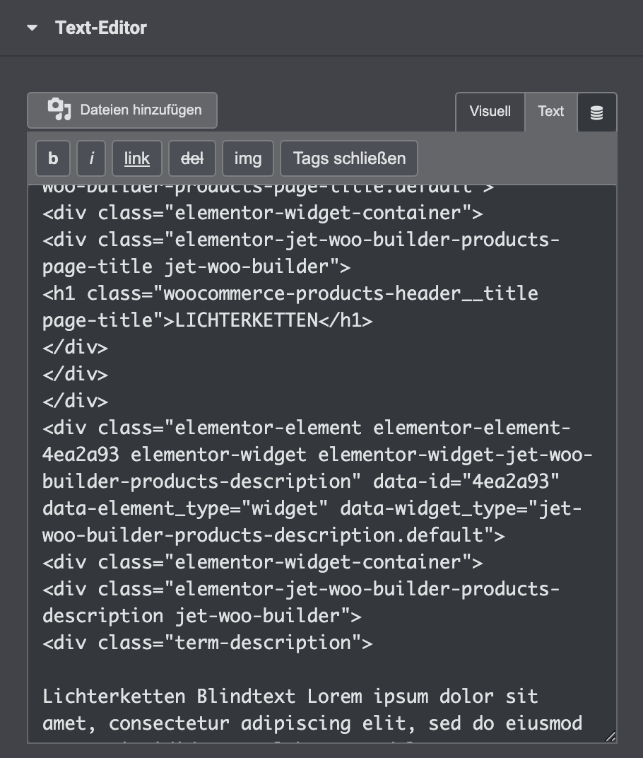Viewport: 643px width, 758px height.
Task: Click the link quicktag button
Action: [x=136, y=158]
